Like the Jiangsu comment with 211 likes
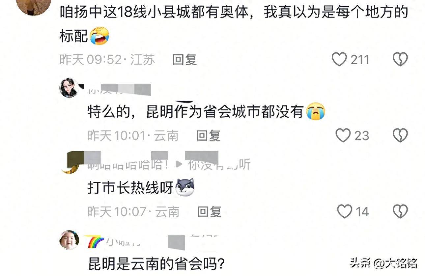The width and height of the screenshot is (425, 276). point(339,60)
